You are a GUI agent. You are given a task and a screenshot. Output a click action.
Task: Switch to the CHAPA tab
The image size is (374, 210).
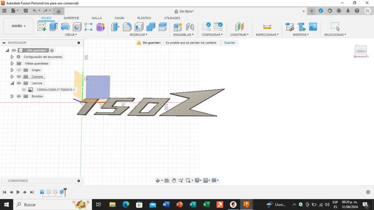pyautogui.click(x=119, y=18)
